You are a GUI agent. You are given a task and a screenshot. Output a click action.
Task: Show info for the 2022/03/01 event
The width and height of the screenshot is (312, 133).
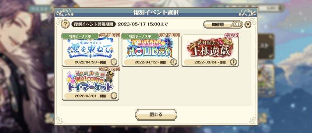(114, 96)
